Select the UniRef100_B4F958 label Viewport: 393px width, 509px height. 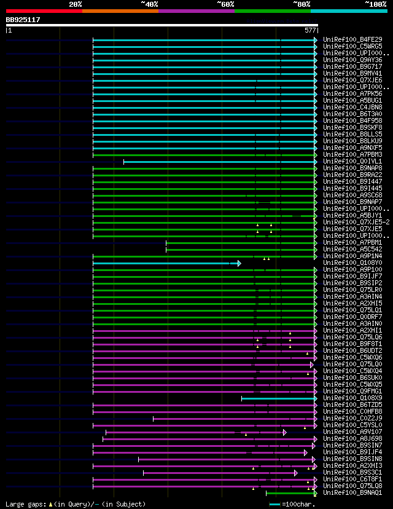tap(352, 120)
